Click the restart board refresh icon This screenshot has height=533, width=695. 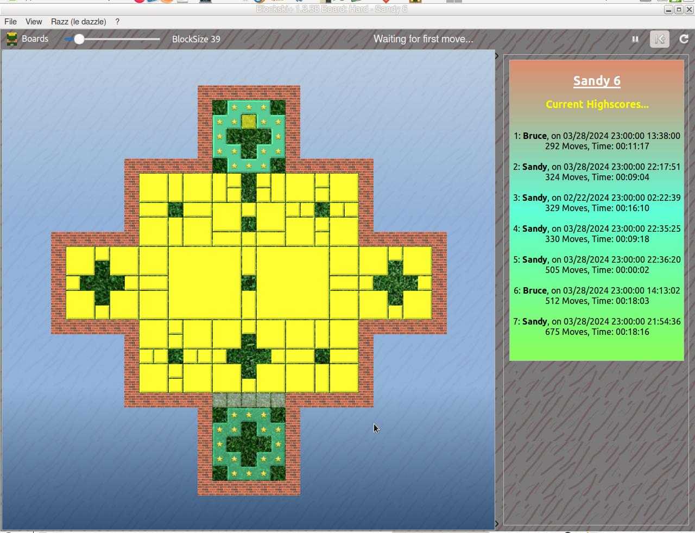(684, 39)
